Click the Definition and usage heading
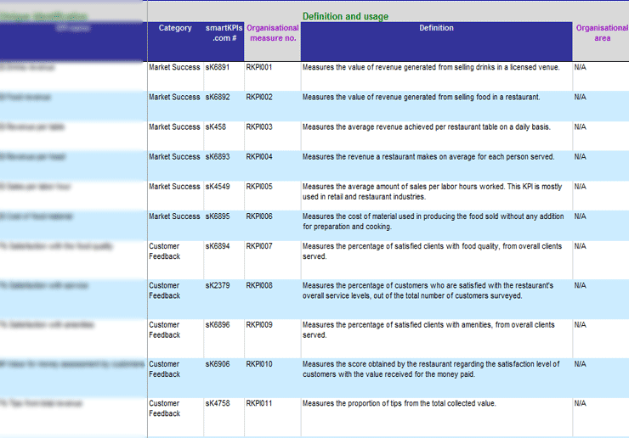This screenshot has height=438, width=629. (x=345, y=16)
